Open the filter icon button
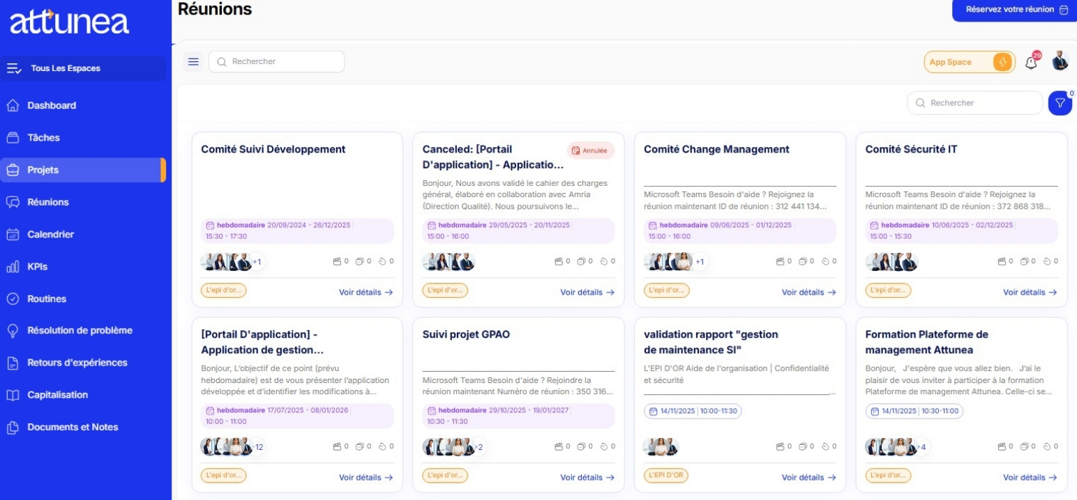The height and width of the screenshot is (500, 1077). pyautogui.click(x=1060, y=103)
